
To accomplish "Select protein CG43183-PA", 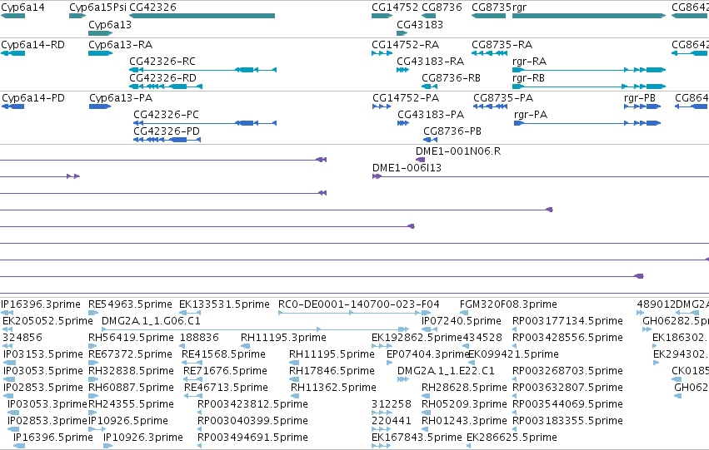I will point(403,123).
